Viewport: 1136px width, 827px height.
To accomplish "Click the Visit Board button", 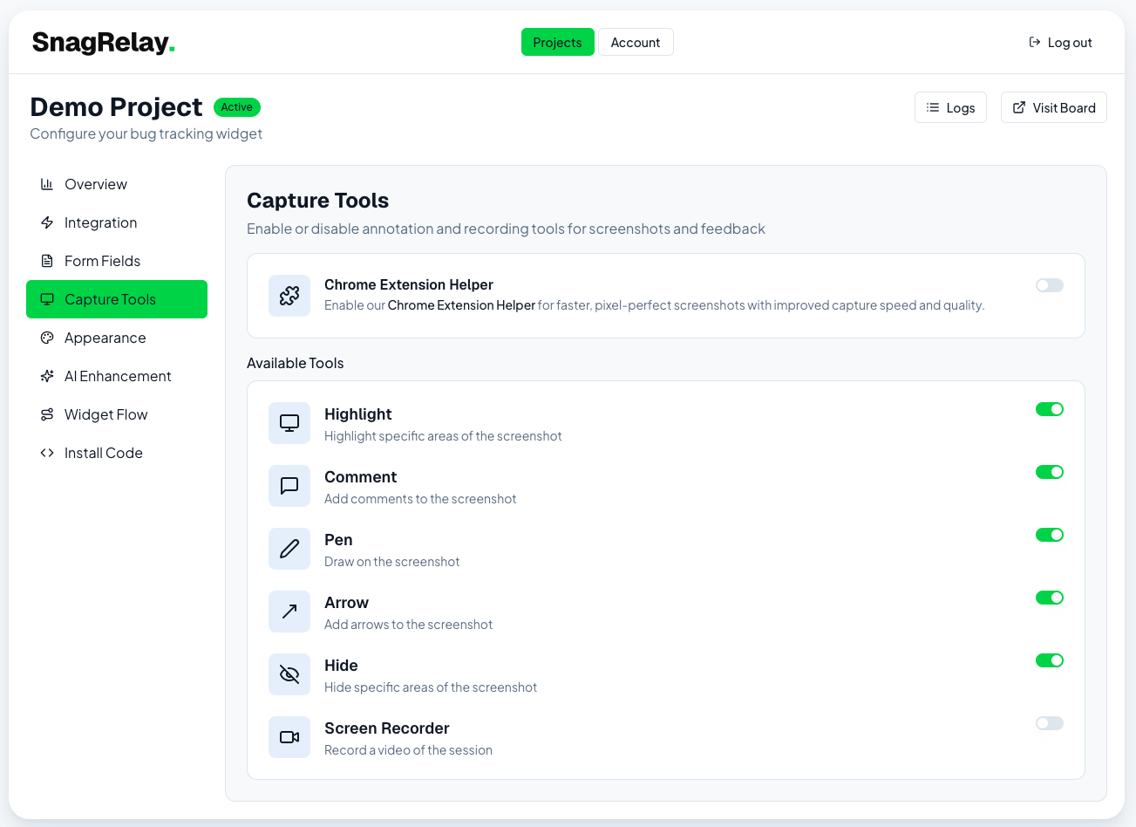I will [x=1054, y=107].
